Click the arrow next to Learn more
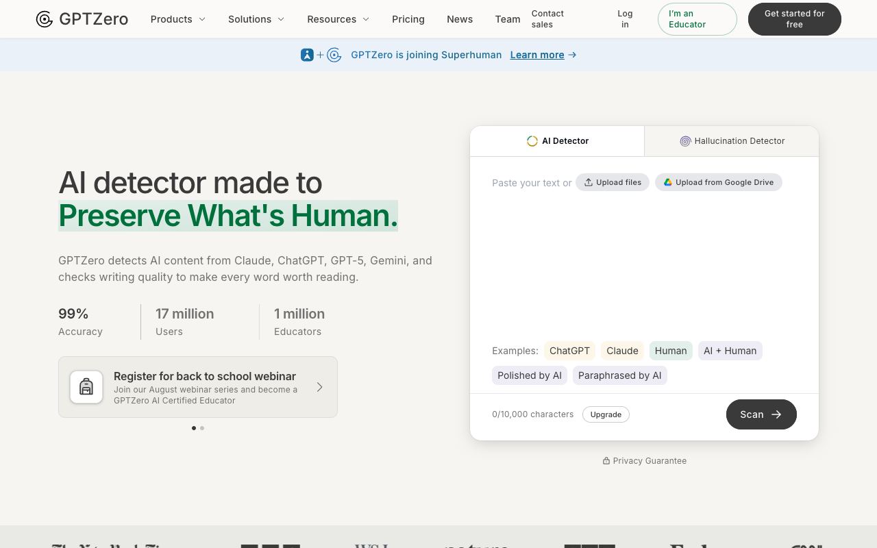877x548 pixels. (x=572, y=55)
